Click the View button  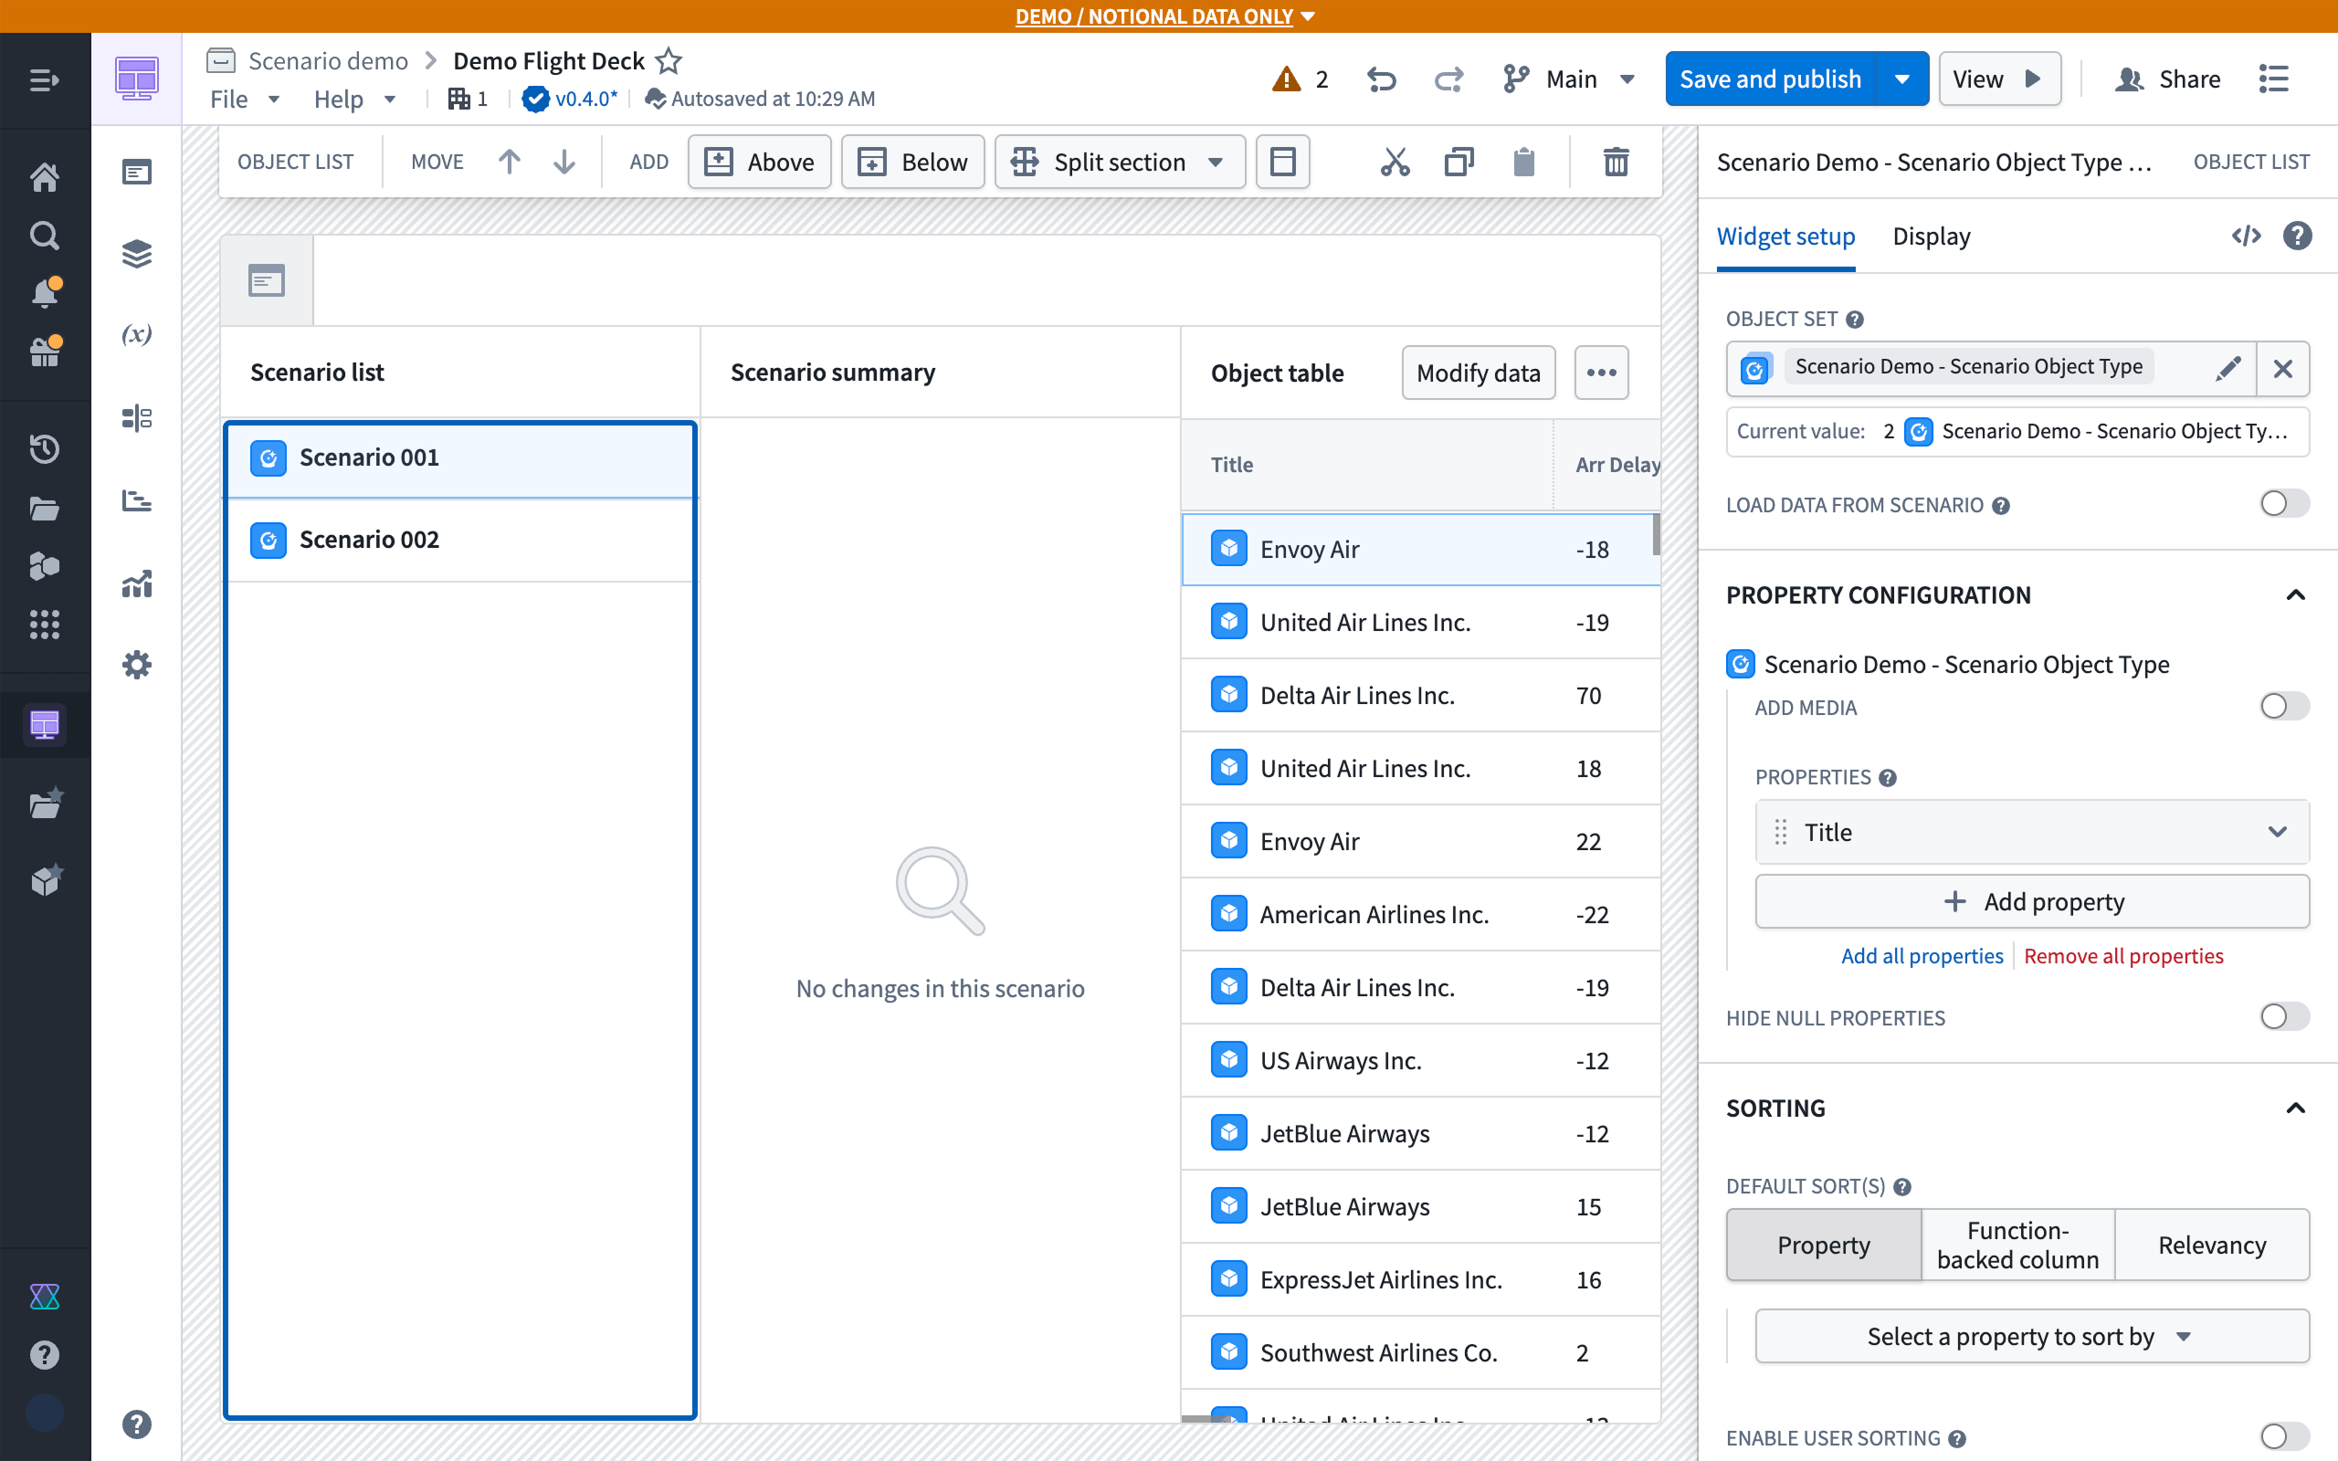coord(1999,79)
